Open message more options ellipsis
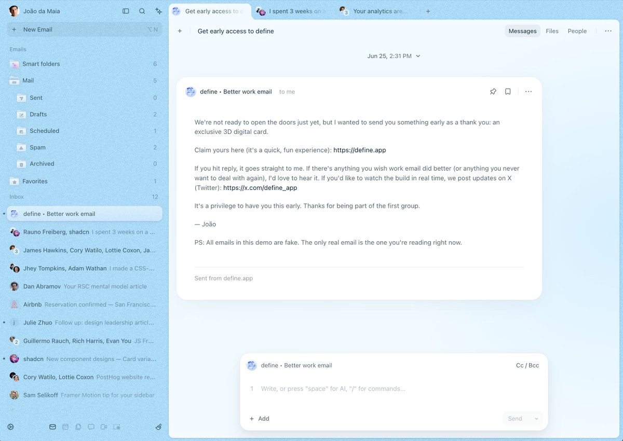The height and width of the screenshot is (441, 623). point(529,91)
